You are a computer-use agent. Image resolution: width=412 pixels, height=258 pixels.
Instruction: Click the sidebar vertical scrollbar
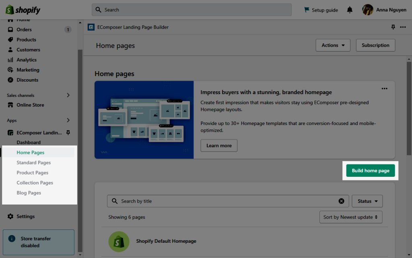(x=80, y=151)
